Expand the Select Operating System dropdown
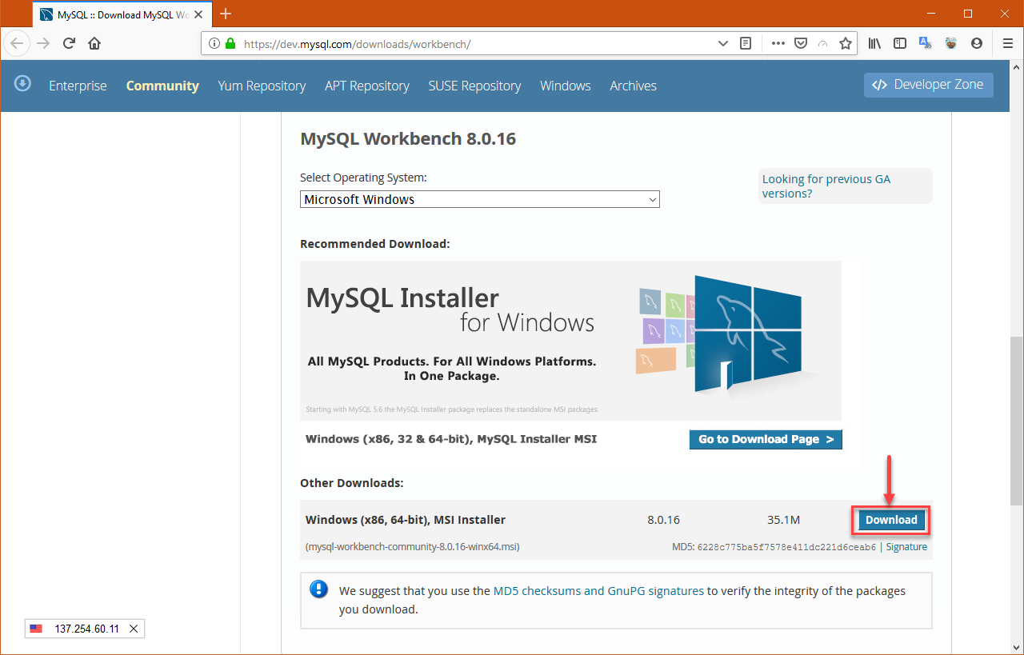Image resolution: width=1024 pixels, height=655 pixels. click(x=480, y=199)
